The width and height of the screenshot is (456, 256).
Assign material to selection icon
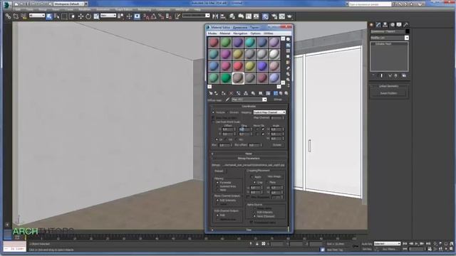pos(223,93)
